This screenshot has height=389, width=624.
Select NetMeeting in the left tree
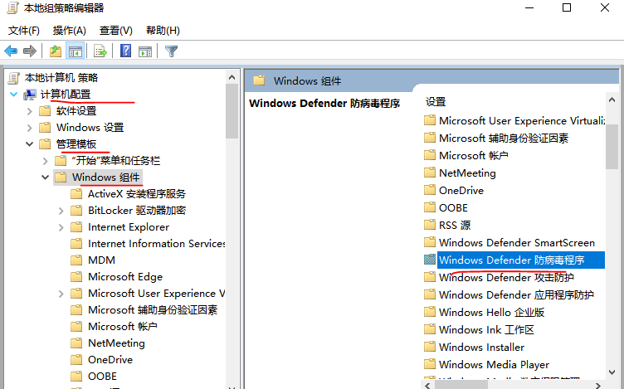pos(116,343)
